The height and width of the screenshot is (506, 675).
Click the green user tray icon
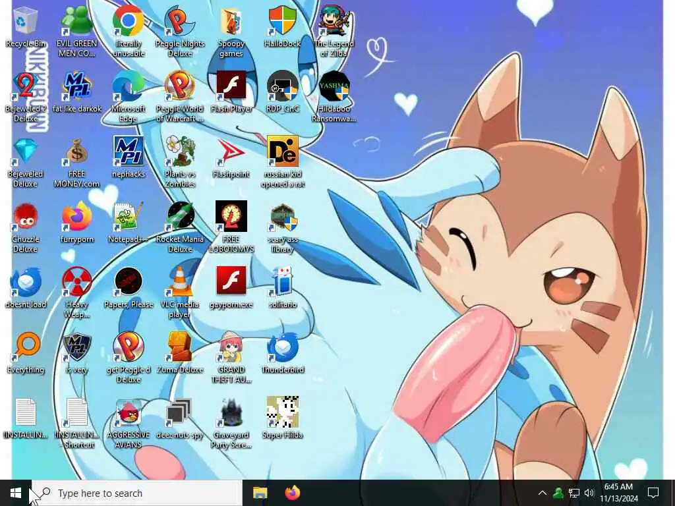click(x=558, y=493)
